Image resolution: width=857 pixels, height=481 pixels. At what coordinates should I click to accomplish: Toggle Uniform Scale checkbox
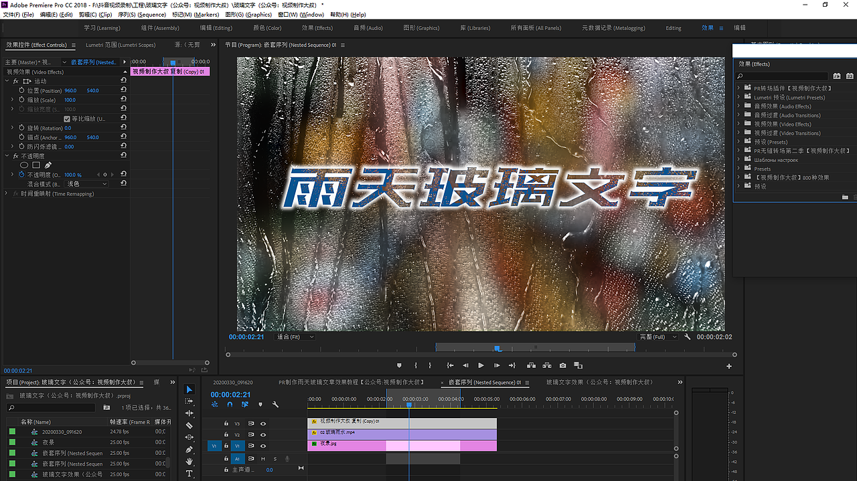(67, 118)
